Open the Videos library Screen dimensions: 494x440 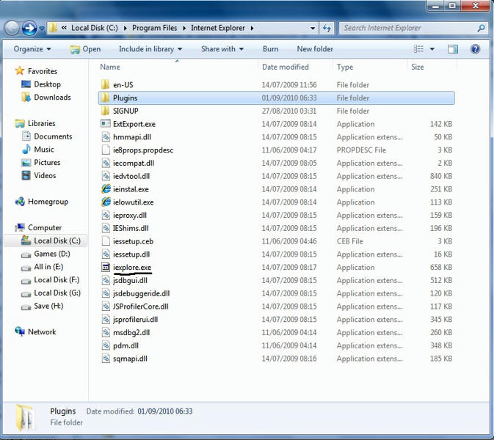coord(45,175)
